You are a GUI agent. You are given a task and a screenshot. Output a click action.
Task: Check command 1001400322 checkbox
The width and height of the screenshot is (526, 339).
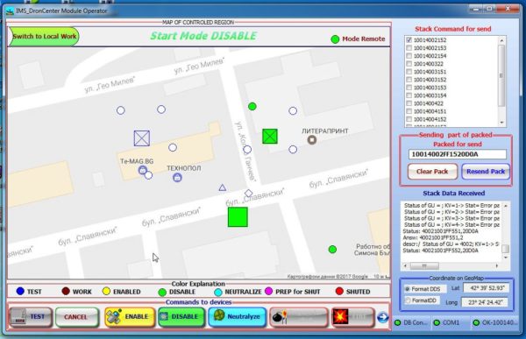409,64
